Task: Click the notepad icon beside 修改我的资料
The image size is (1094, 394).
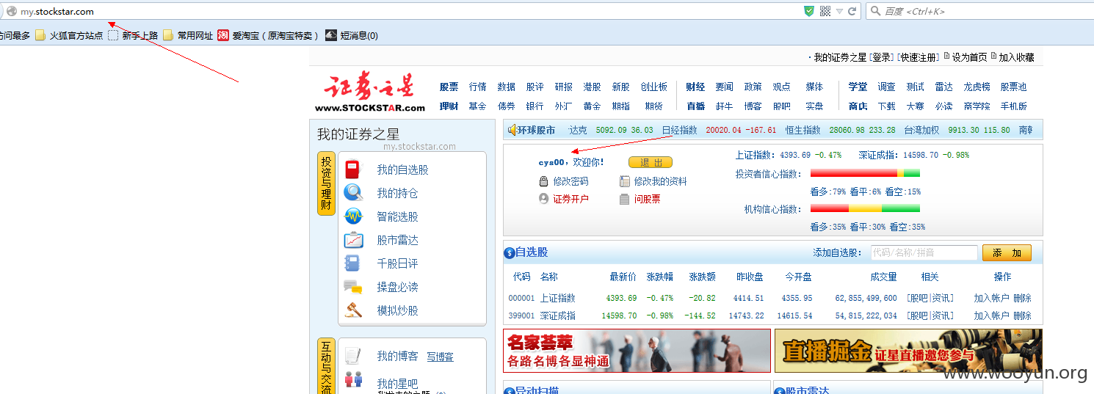Action: [x=624, y=181]
